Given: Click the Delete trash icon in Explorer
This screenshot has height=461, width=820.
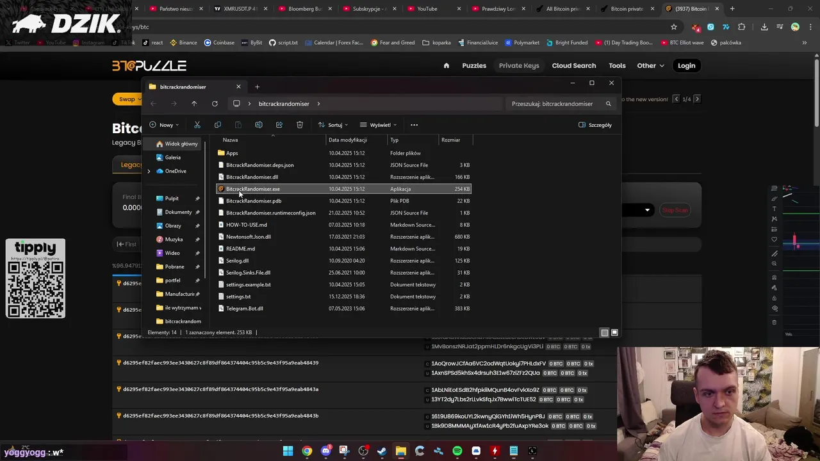Looking at the screenshot, I should (x=300, y=125).
